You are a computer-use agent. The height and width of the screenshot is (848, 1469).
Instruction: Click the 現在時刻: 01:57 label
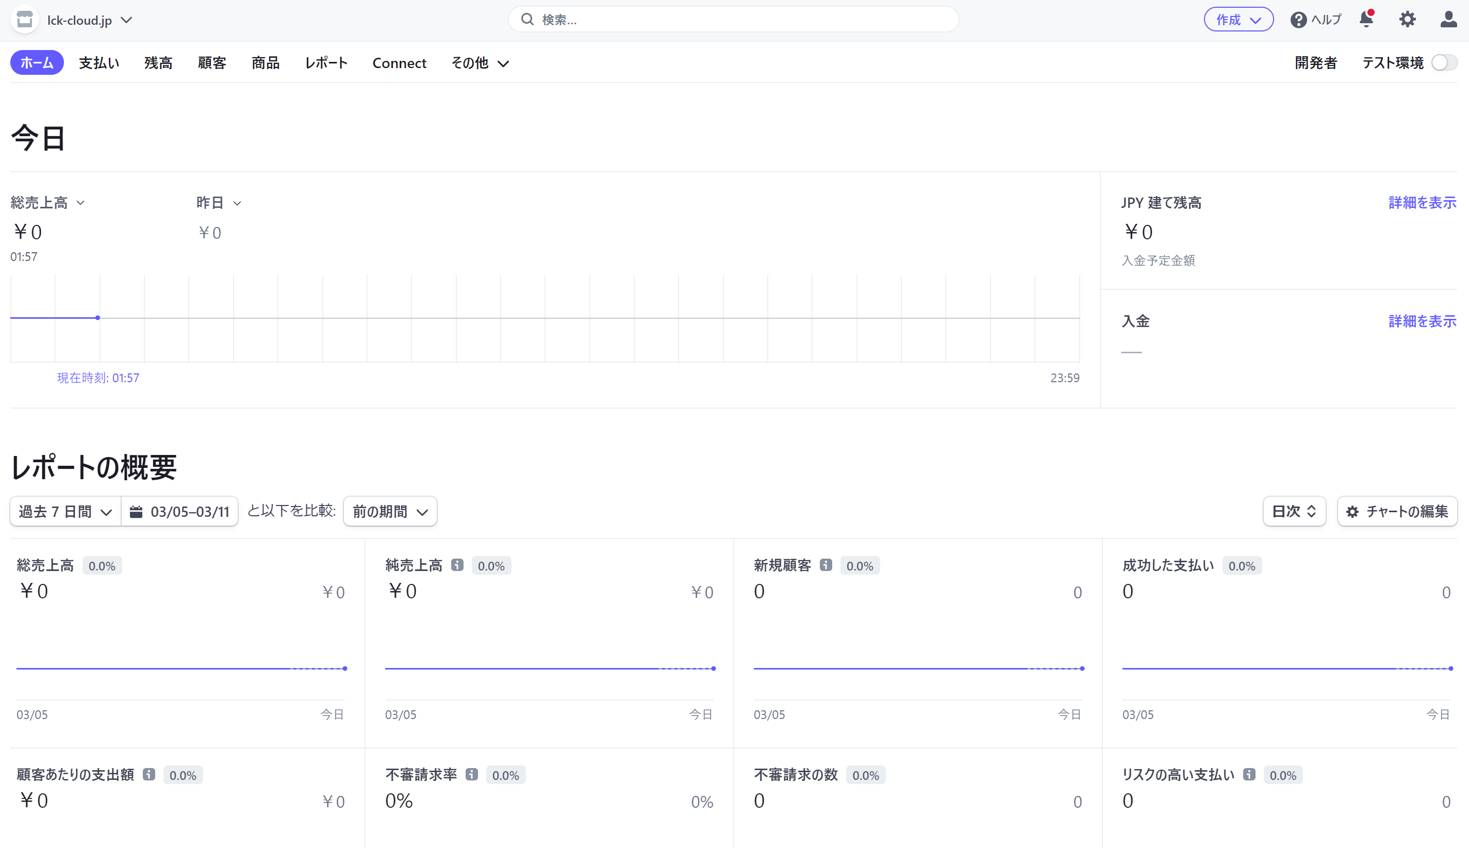[x=98, y=378]
